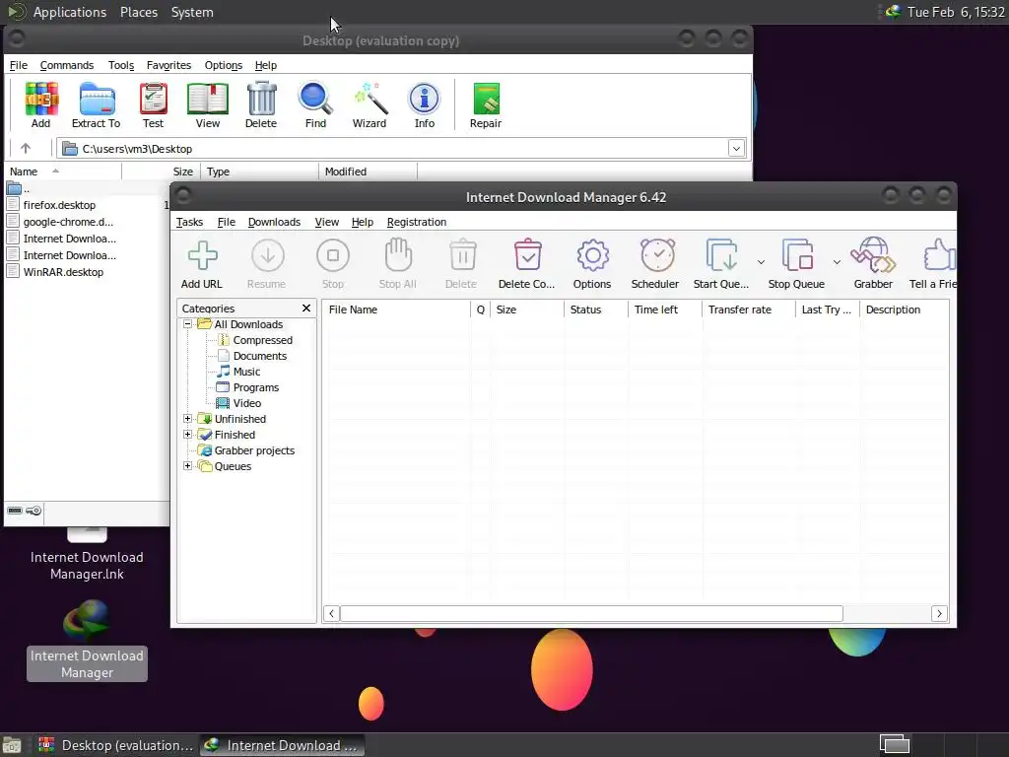Open the Options menu in WinRAR
The width and height of the screenshot is (1009, 757).
[x=224, y=65]
